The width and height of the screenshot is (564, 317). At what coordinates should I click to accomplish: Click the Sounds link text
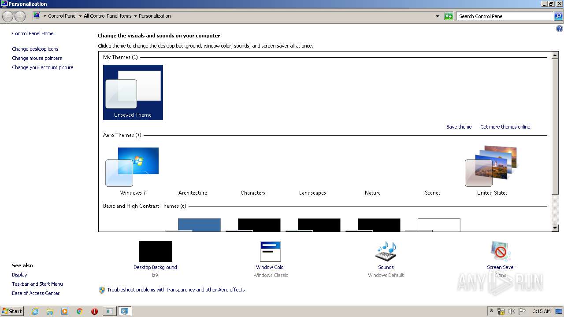pos(386,267)
